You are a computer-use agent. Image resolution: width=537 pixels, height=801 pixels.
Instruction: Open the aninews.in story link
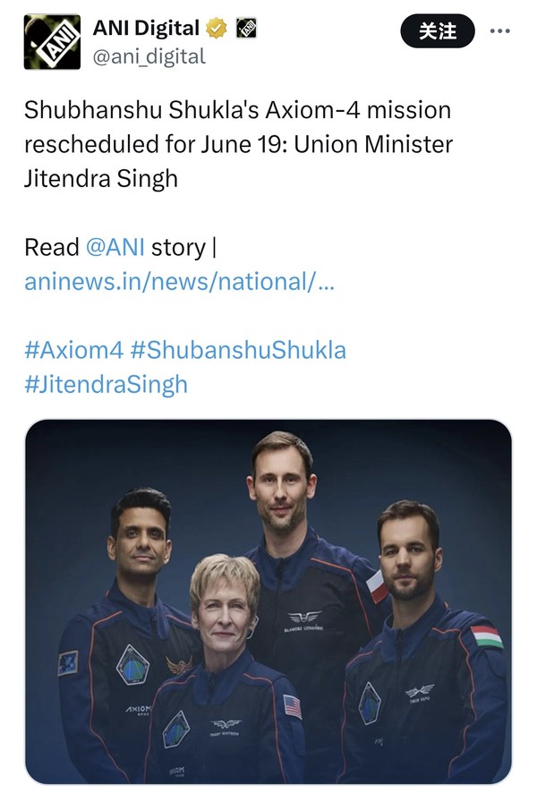pos(179,281)
